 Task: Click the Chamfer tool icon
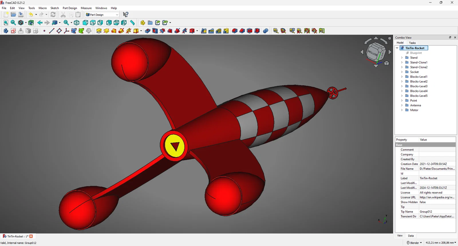(x=242, y=31)
